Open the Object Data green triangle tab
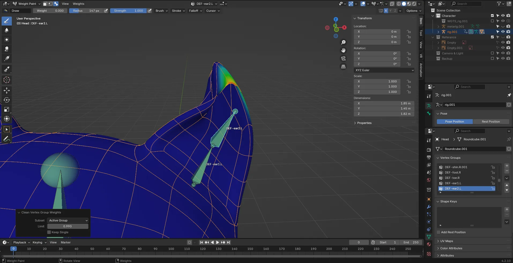This screenshot has width=513, height=263. tap(429, 237)
